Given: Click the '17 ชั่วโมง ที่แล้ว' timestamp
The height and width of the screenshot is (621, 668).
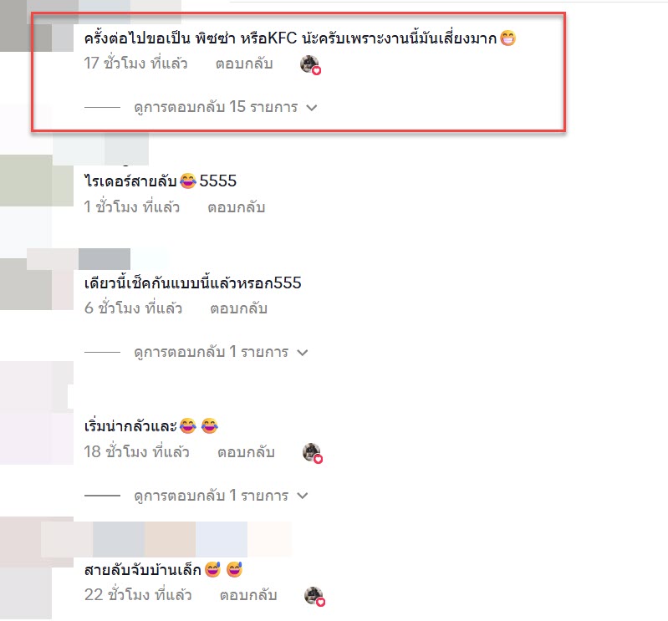Looking at the screenshot, I should pyautogui.click(x=135, y=64).
